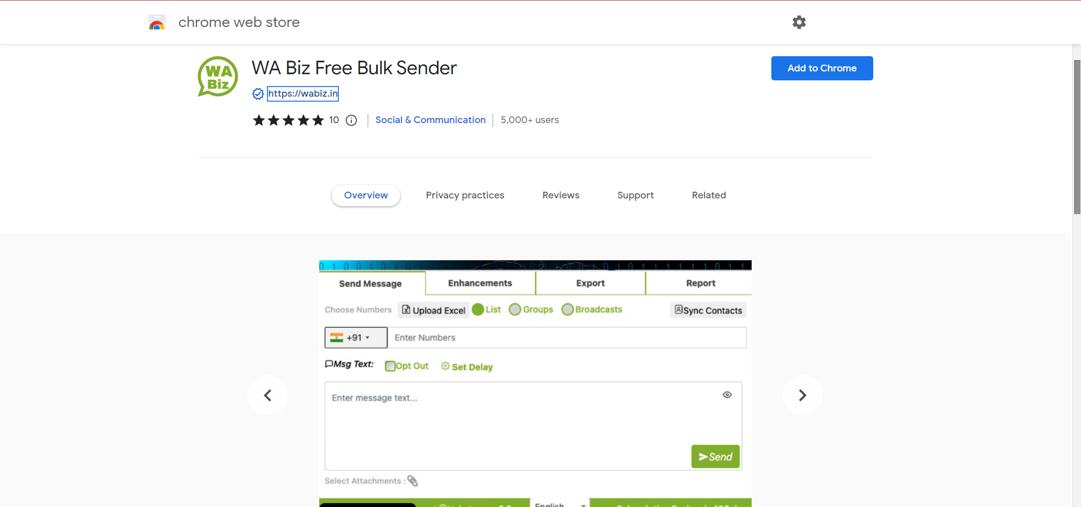Switch to the Privacy practices tab
The image size is (1081, 507).
pos(465,195)
